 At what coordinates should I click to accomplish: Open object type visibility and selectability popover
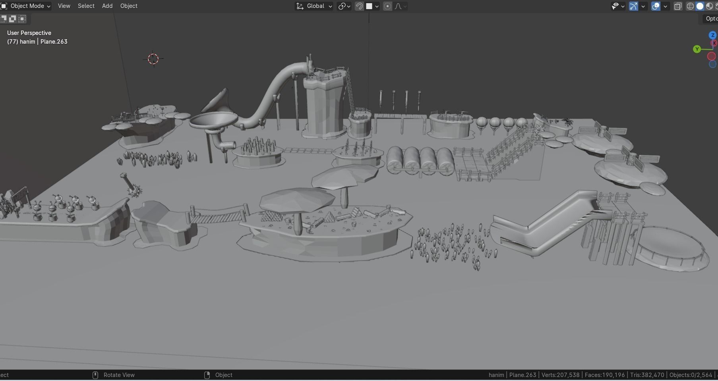(618, 6)
